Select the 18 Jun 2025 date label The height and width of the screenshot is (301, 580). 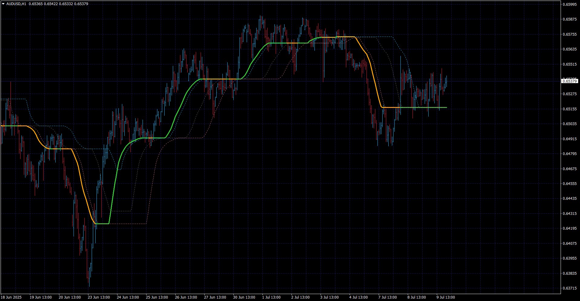[11, 297]
